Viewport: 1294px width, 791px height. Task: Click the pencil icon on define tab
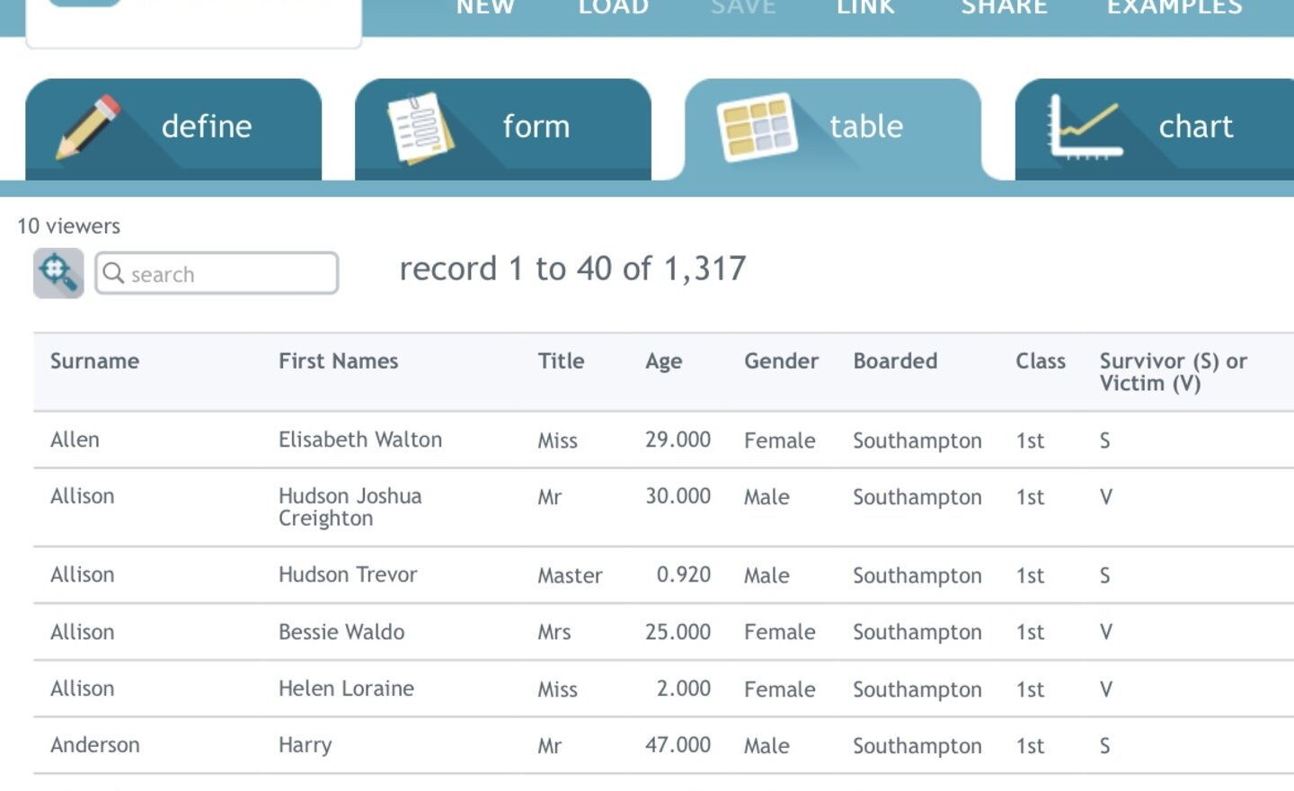(88, 127)
